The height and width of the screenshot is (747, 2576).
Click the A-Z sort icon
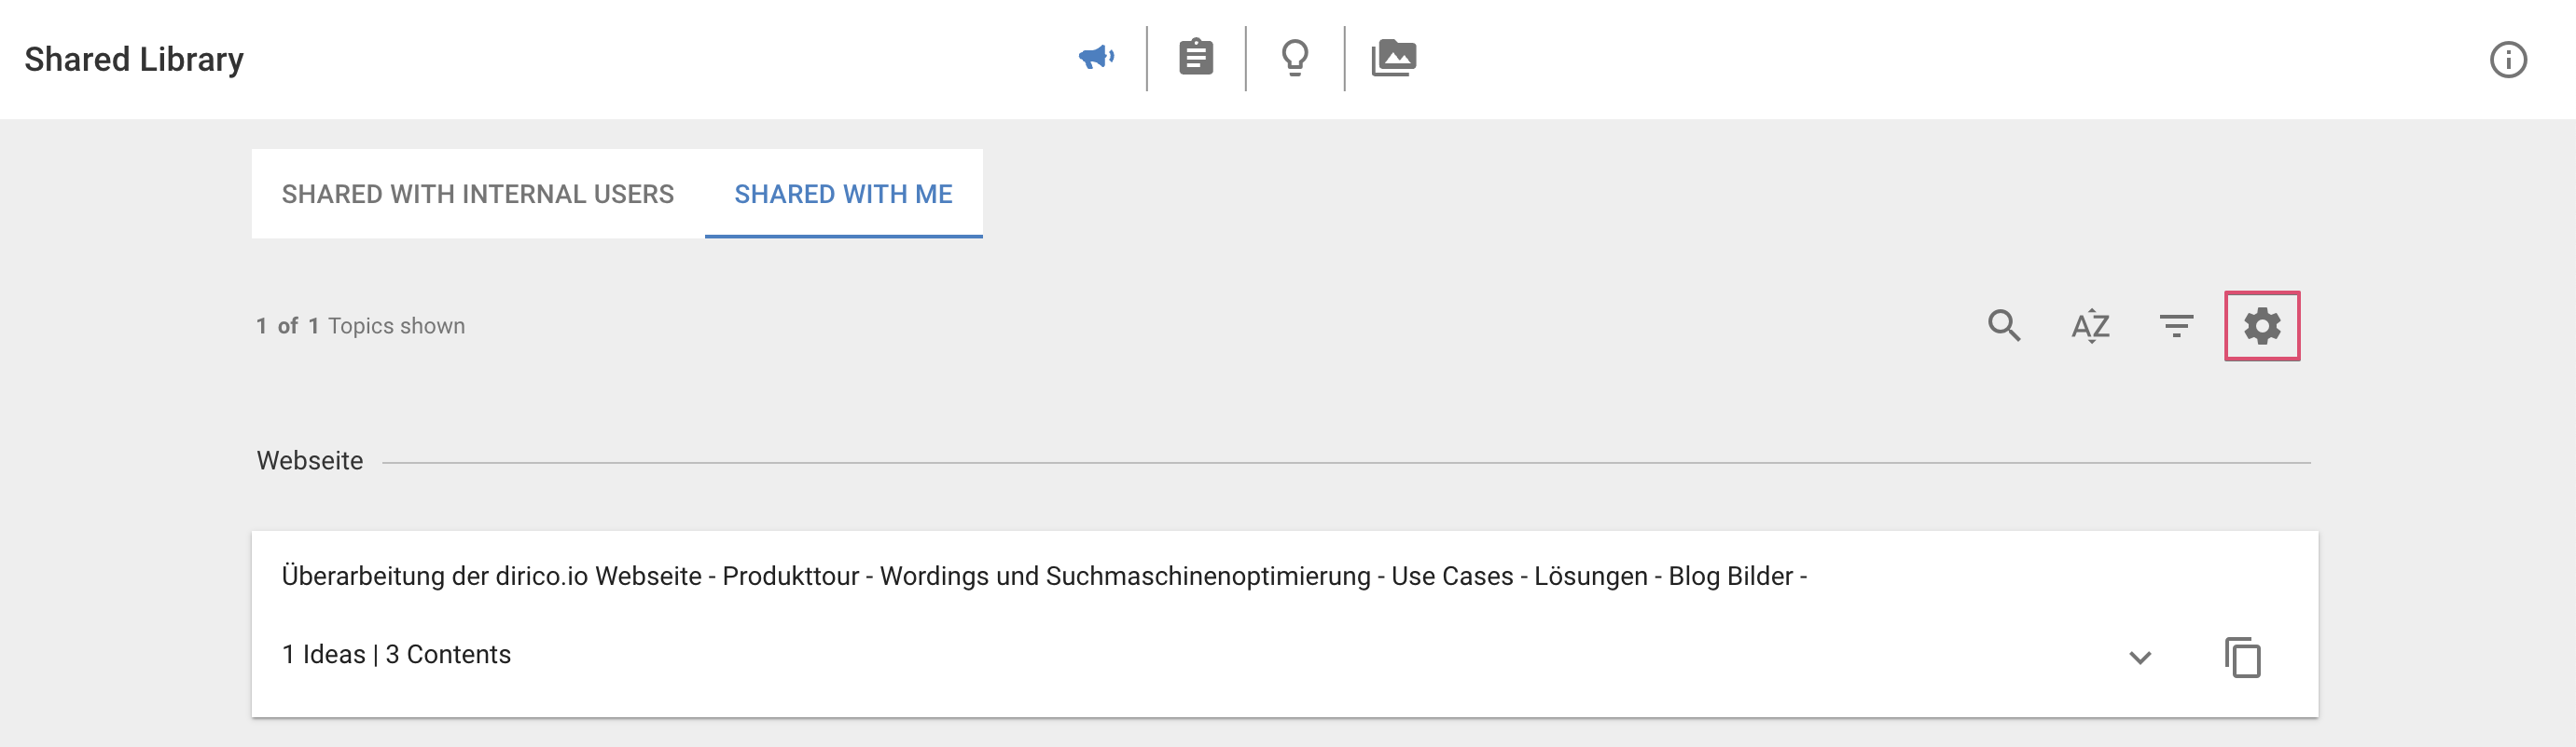point(2090,326)
